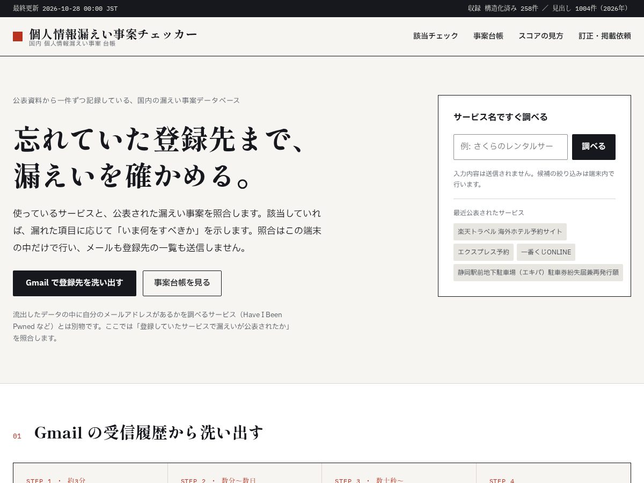Click the 最近公表されたサービス label
Viewport: 644px width, 483px height.
click(x=489, y=213)
